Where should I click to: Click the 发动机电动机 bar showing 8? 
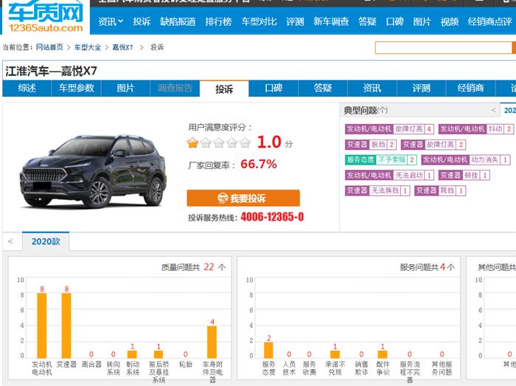click(42, 325)
